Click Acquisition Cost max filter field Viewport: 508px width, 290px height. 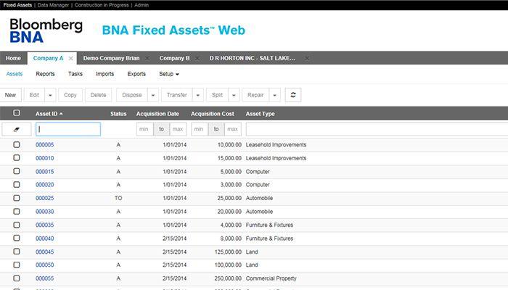tap(233, 129)
